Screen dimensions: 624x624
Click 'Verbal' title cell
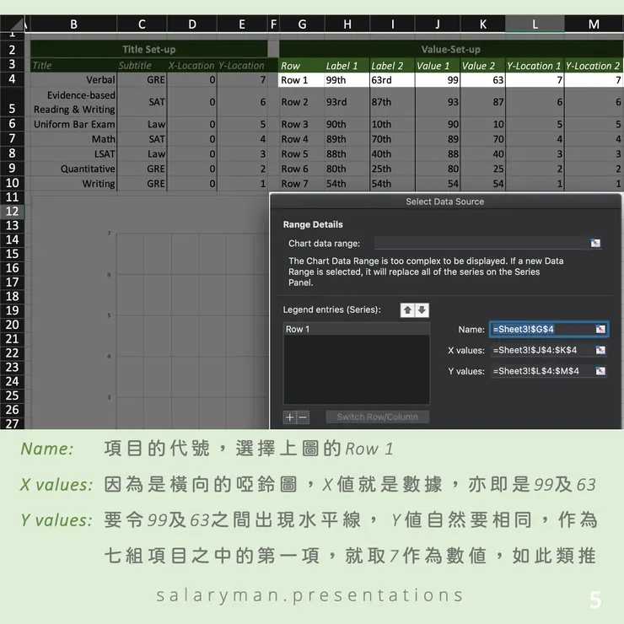[73, 80]
